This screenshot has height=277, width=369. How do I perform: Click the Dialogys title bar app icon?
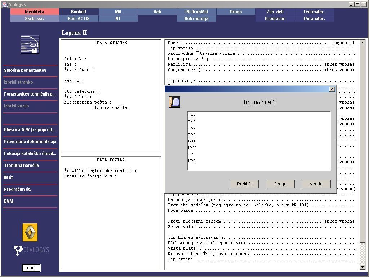4,4
